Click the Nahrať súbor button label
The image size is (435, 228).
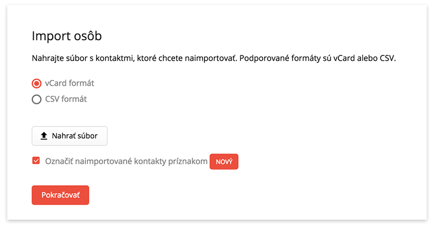(74, 136)
